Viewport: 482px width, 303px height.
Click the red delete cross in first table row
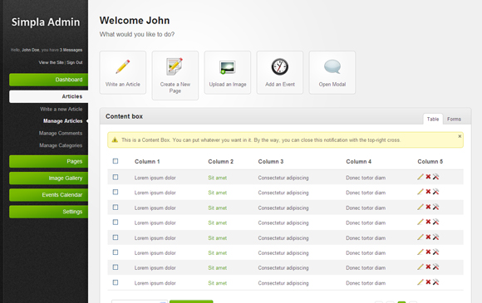(x=428, y=177)
